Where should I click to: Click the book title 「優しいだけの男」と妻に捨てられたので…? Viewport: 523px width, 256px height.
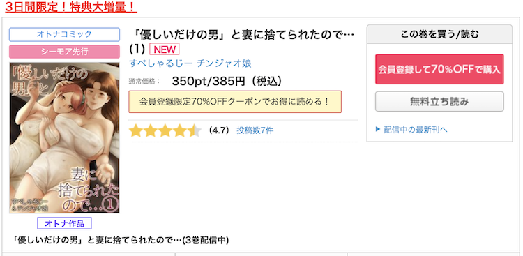coord(242,34)
